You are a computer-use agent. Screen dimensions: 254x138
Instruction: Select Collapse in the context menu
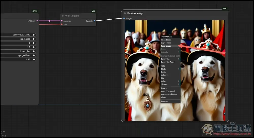pos(170,75)
